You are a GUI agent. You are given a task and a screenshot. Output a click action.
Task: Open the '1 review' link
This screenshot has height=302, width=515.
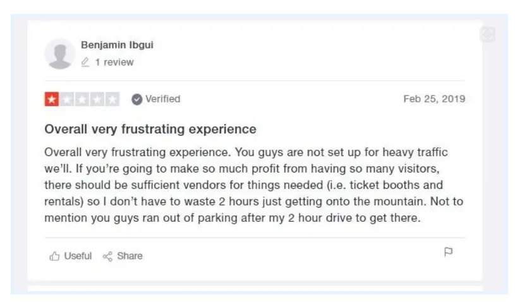(114, 63)
